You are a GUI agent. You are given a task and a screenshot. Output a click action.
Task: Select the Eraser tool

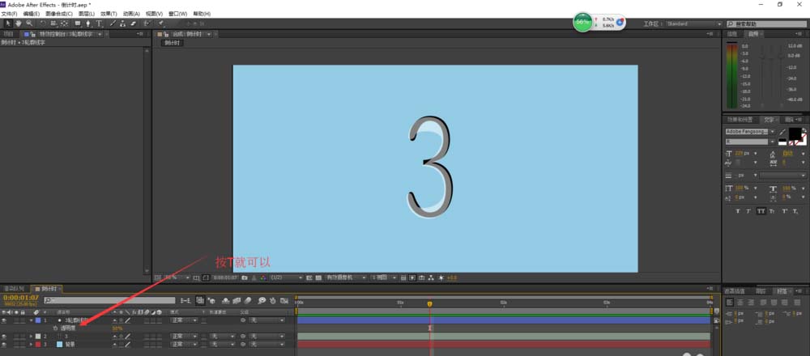point(133,23)
